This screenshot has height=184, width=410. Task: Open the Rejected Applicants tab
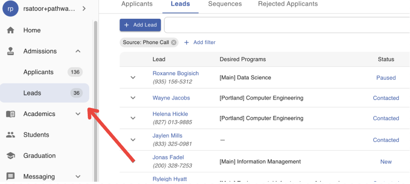pyautogui.click(x=288, y=4)
